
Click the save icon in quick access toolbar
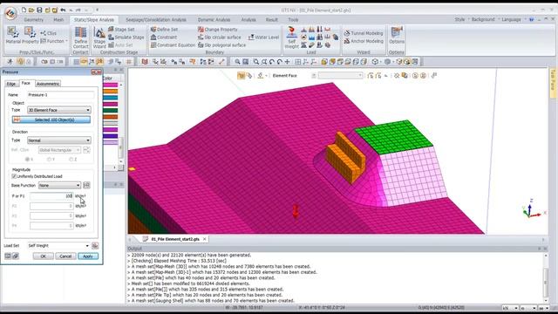pos(39,10)
